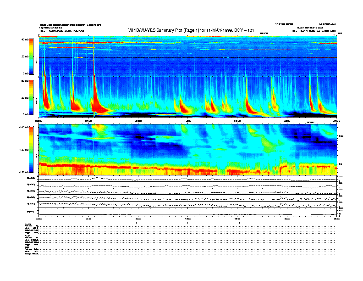The width and height of the screenshot is (363, 281).
Task: Click the TNR status heading at bottom left
Action: pyautogui.click(x=27, y=247)
